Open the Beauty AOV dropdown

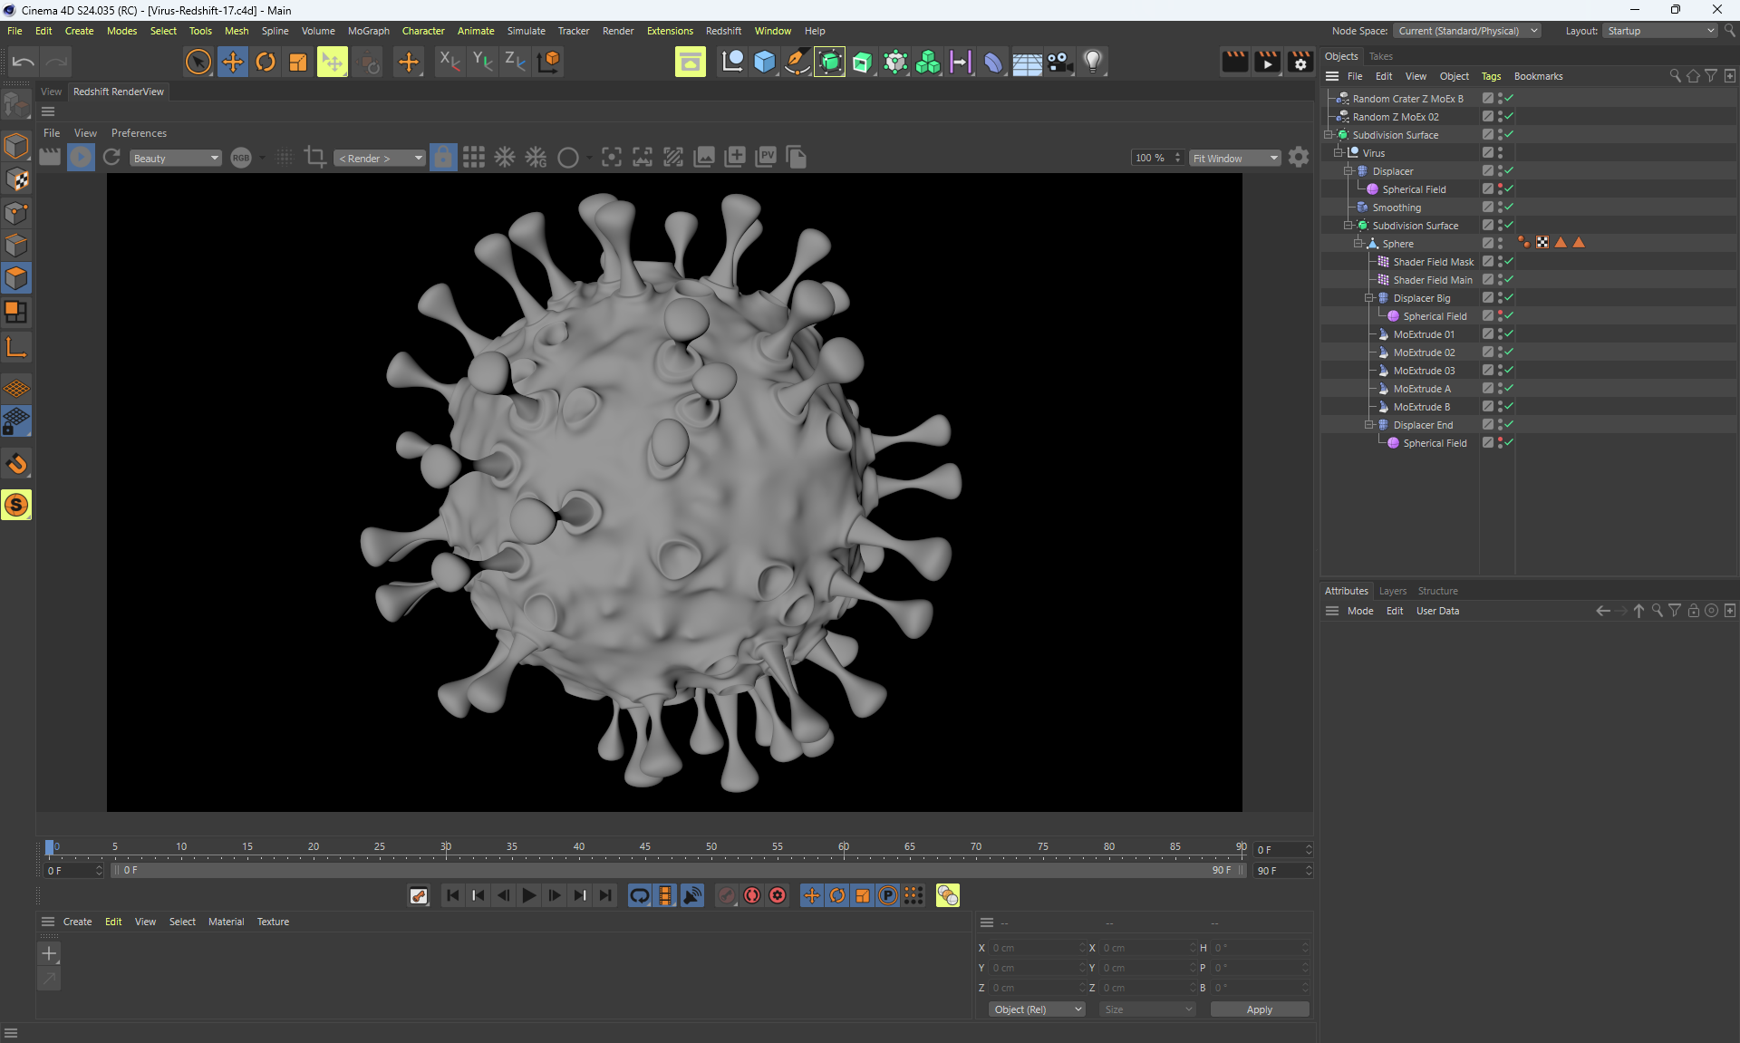[x=176, y=159]
